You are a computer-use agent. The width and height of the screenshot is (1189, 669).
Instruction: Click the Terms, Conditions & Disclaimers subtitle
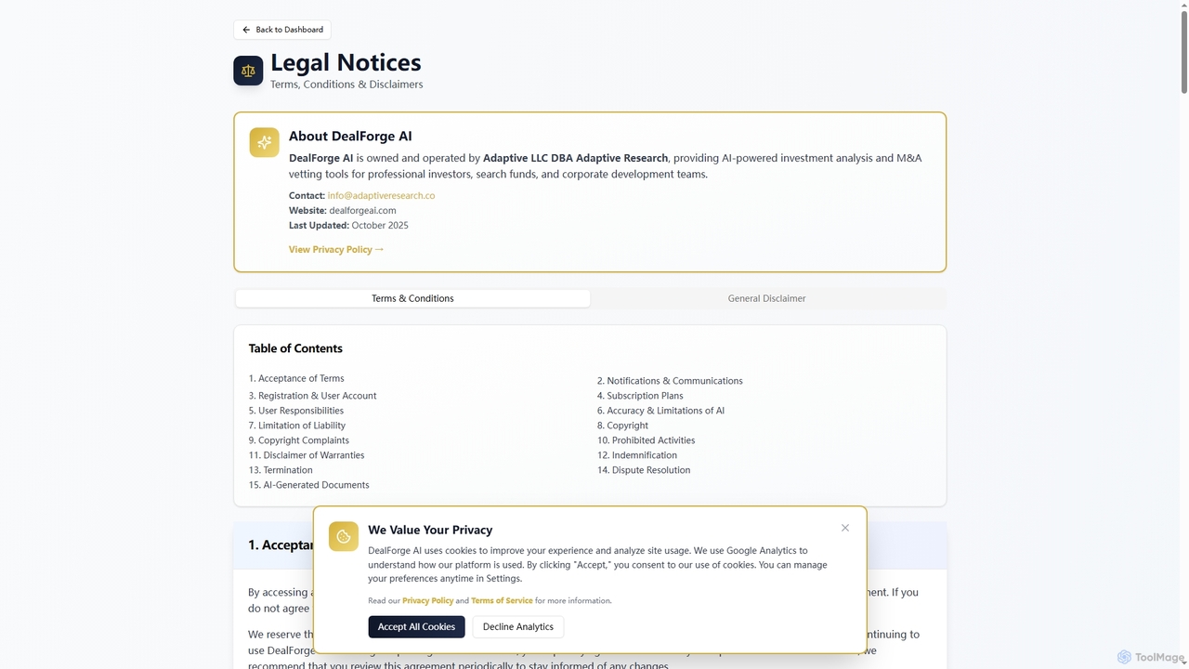click(x=346, y=85)
